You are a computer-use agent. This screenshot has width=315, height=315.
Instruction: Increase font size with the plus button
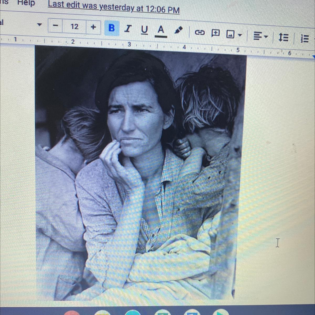[93, 27]
